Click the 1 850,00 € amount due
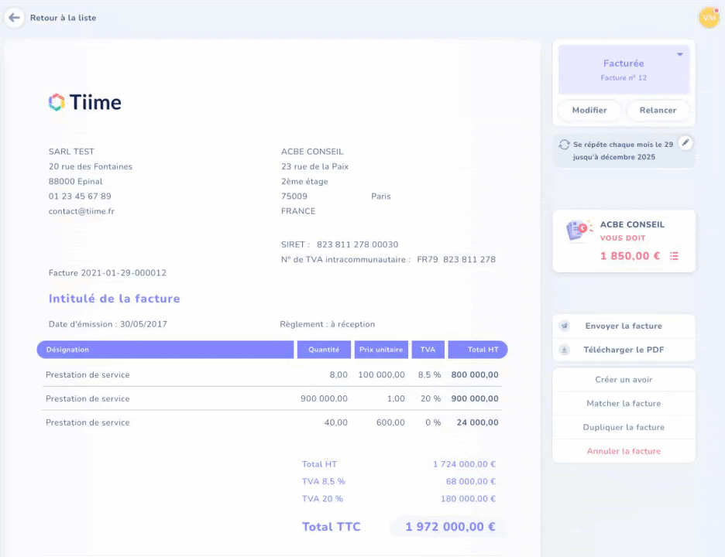Image resolution: width=725 pixels, height=557 pixels. (x=630, y=256)
